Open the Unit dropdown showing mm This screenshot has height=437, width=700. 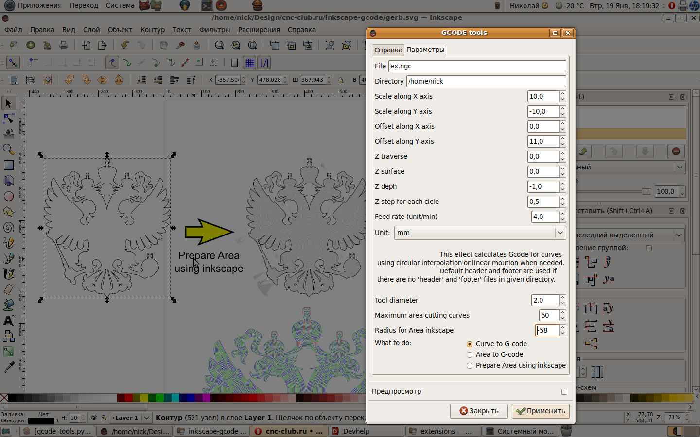pyautogui.click(x=480, y=233)
